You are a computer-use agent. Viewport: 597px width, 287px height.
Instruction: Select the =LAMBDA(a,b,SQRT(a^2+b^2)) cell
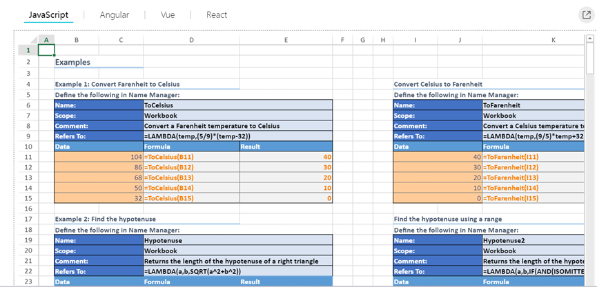point(238,271)
